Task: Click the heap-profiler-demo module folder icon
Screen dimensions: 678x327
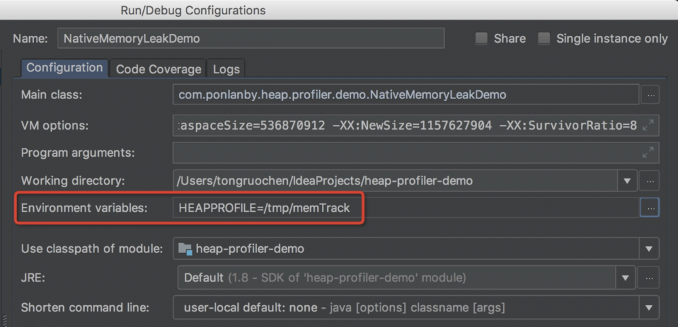Action: tap(184, 249)
